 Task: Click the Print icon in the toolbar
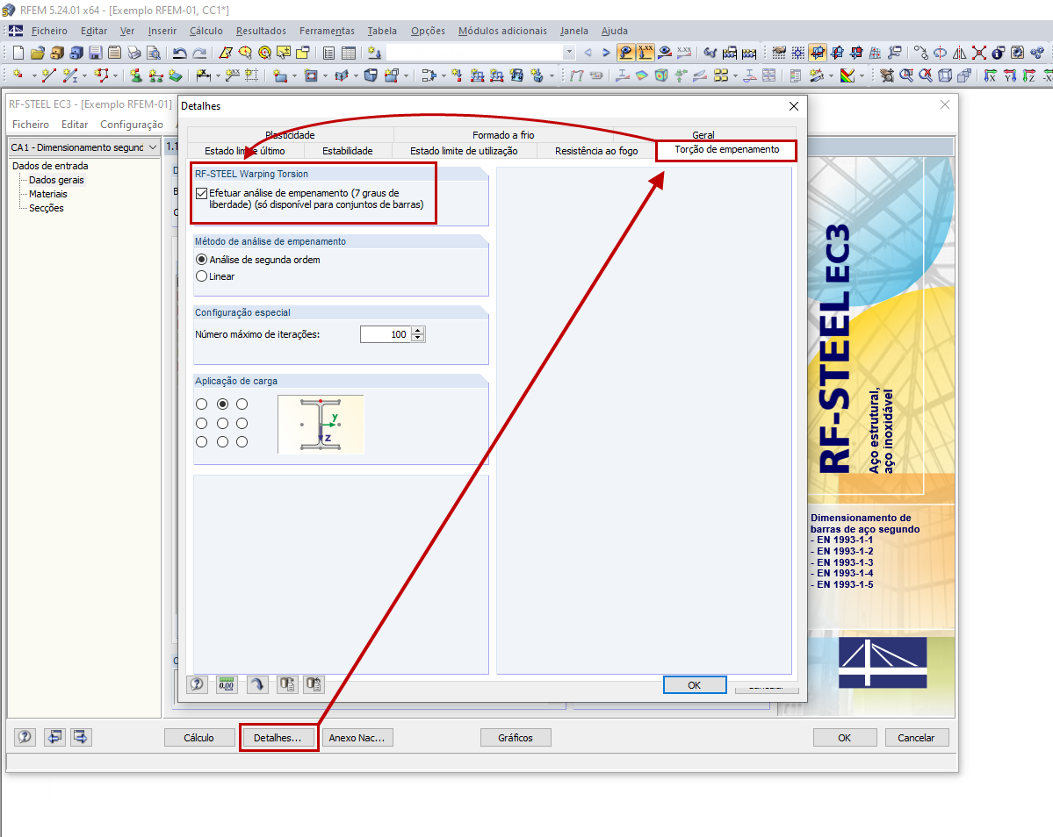coord(134,53)
